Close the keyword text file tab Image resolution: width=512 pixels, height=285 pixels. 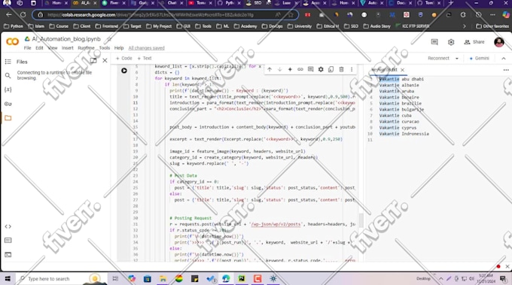click(x=402, y=70)
